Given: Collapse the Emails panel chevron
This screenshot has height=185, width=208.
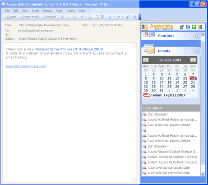Looking at the screenshot, I should 195,51.
